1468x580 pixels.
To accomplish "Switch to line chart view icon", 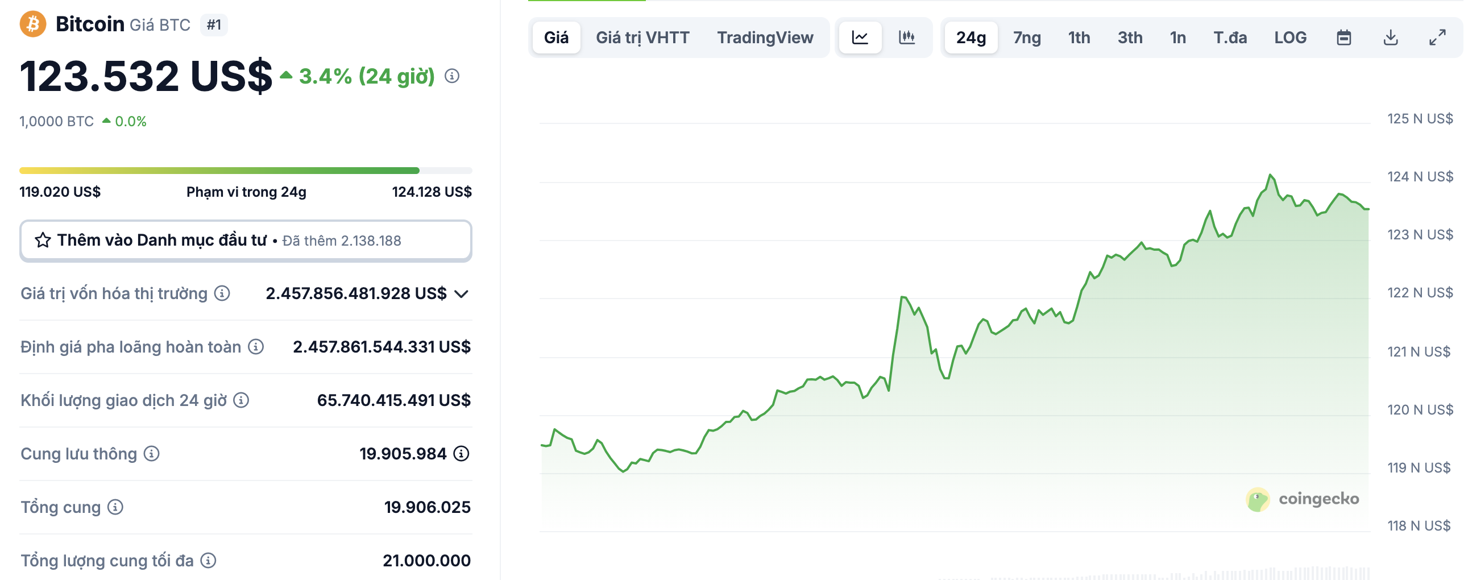I will click(x=860, y=38).
